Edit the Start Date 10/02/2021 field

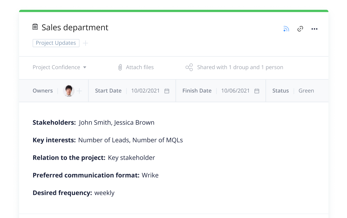[145, 91]
